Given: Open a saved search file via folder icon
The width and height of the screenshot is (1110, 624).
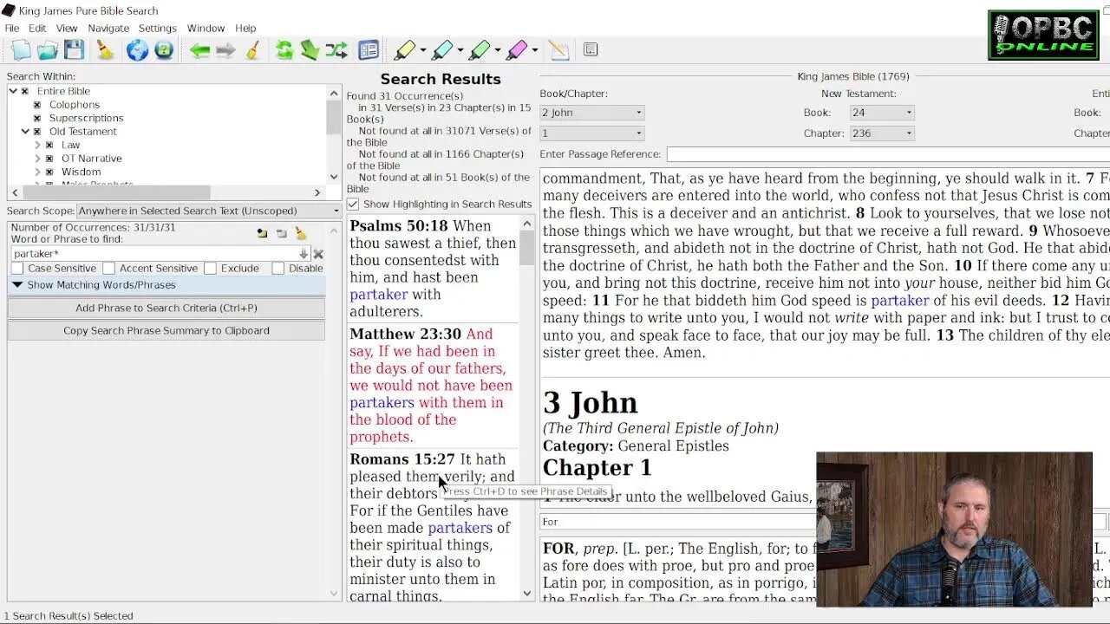Looking at the screenshot, I should [x=48, y=50].
